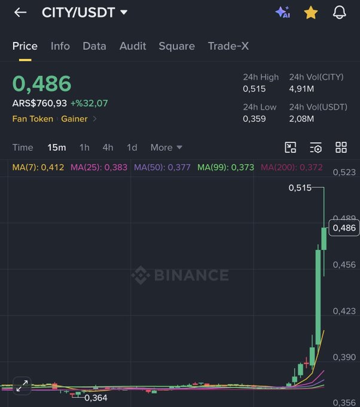Click the MA(50): 0,377 indicator label
The width and height of the screenshot is (360, 407).
coord(163,167)
